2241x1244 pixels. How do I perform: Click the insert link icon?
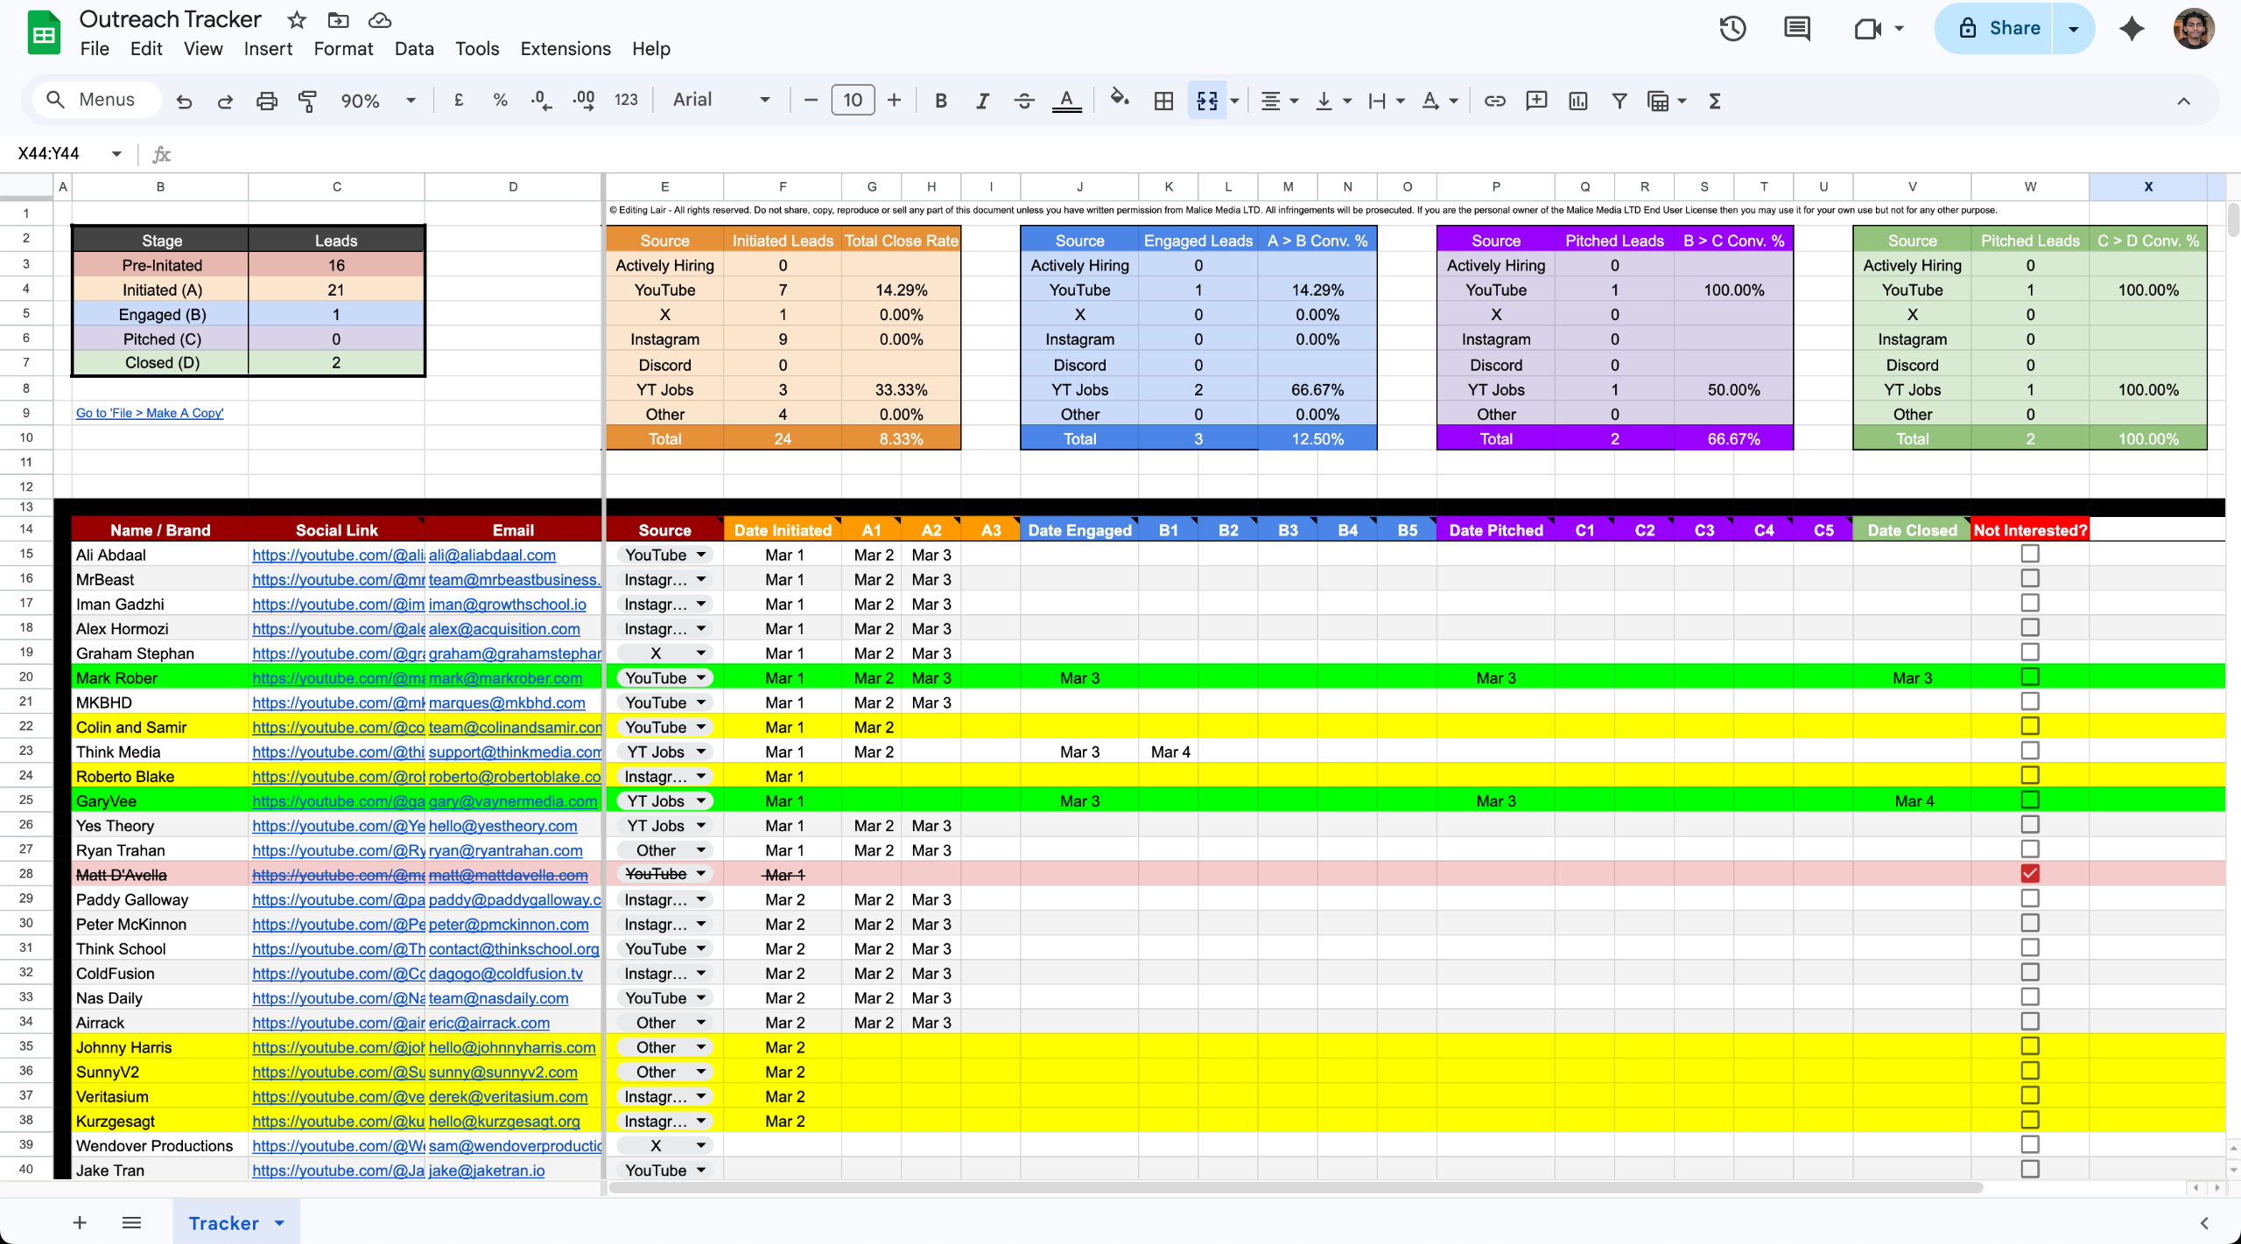[x=1494, y=101]
